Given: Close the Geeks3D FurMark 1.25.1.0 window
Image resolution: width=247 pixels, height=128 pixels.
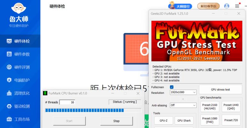Looking at the screenshot, I should pos(239,13).
